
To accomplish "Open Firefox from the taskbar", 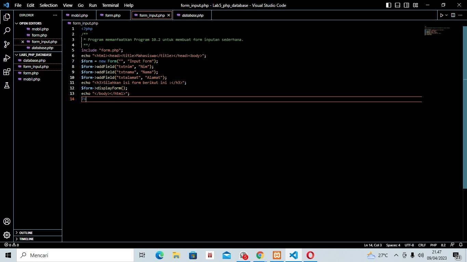I will (309, 255).
